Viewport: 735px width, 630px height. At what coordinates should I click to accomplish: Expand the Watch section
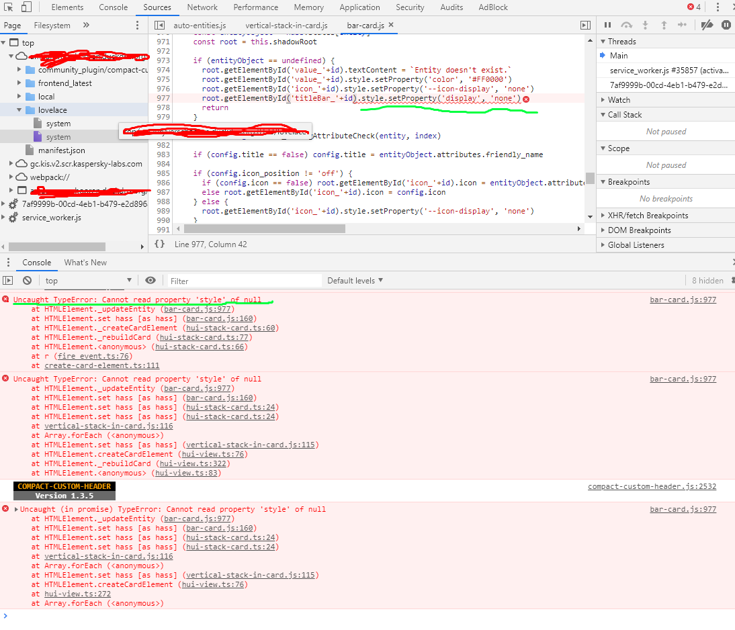click(618, 100)
